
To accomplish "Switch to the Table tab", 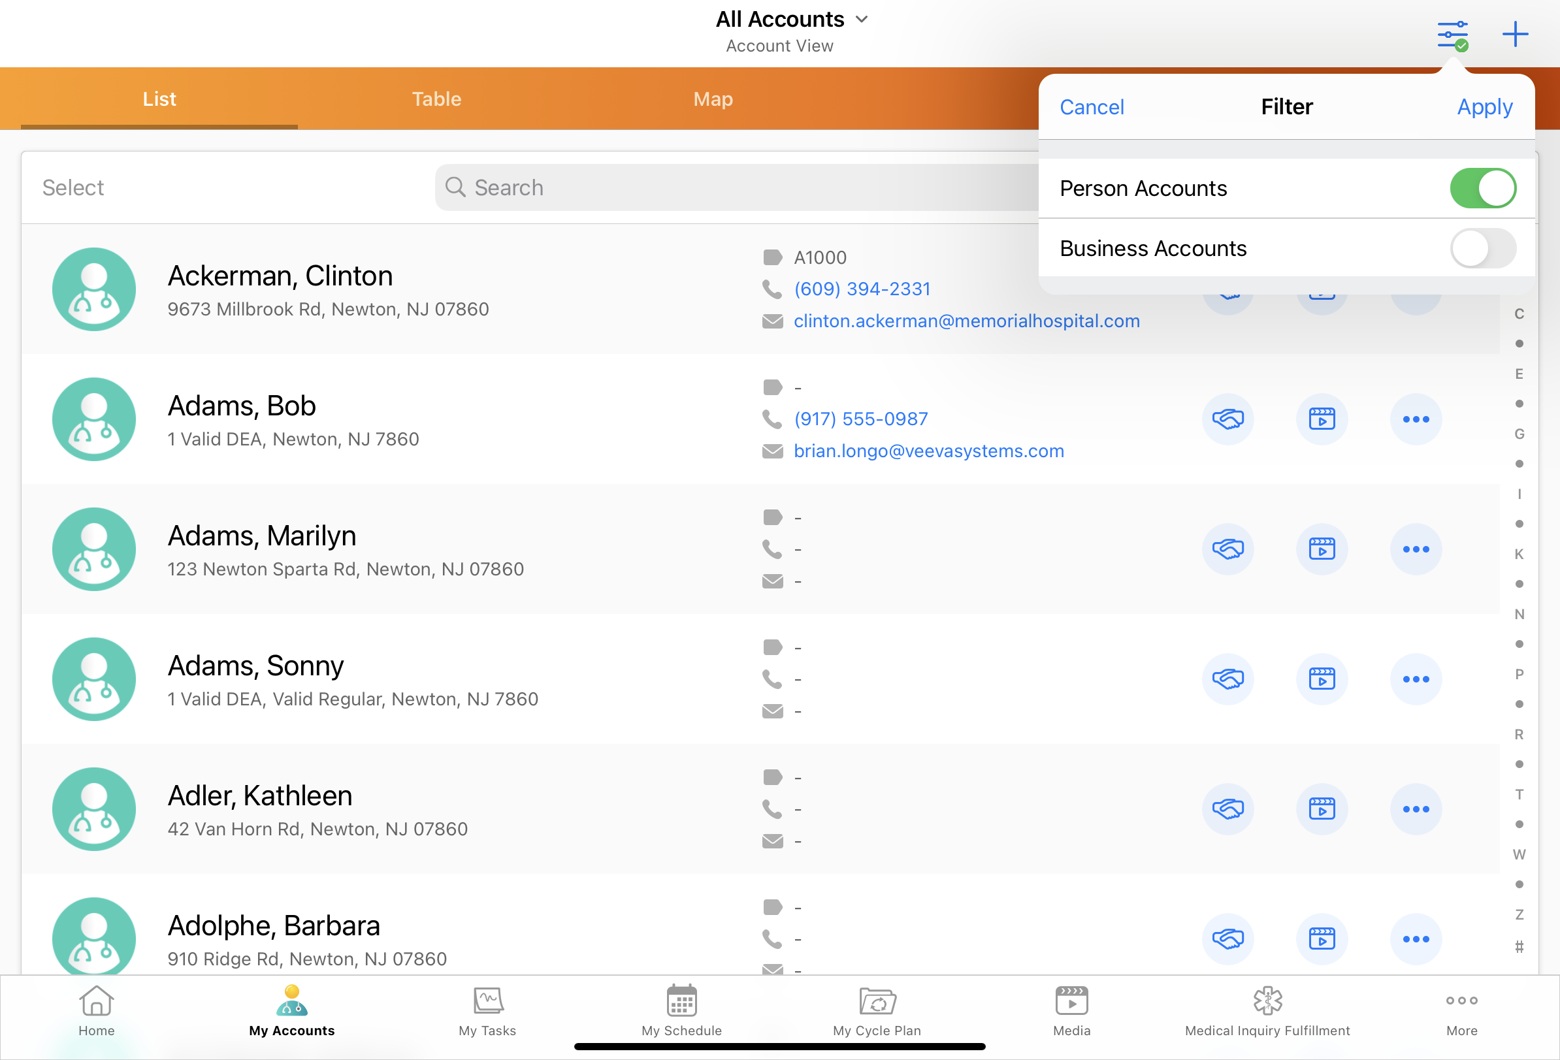I will (436, 99).
